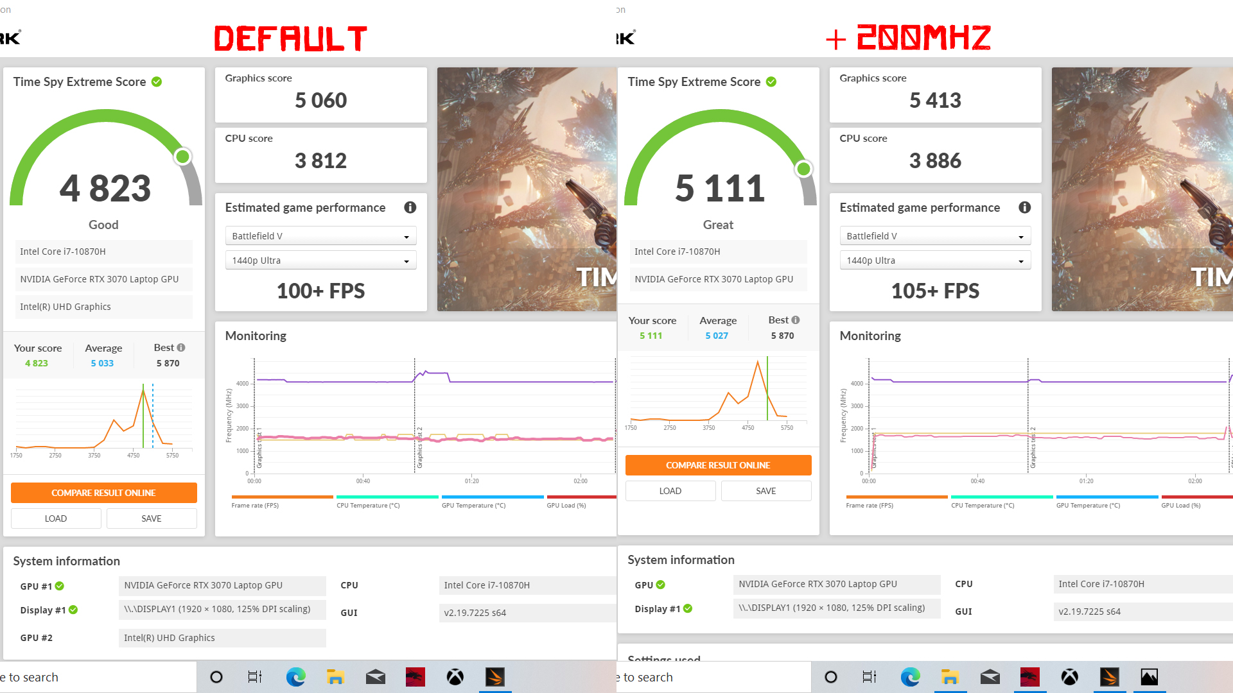Open Task View icon on left taskbar
Viewport: 1233px width, 693px height.
click(x=255, y=677)
